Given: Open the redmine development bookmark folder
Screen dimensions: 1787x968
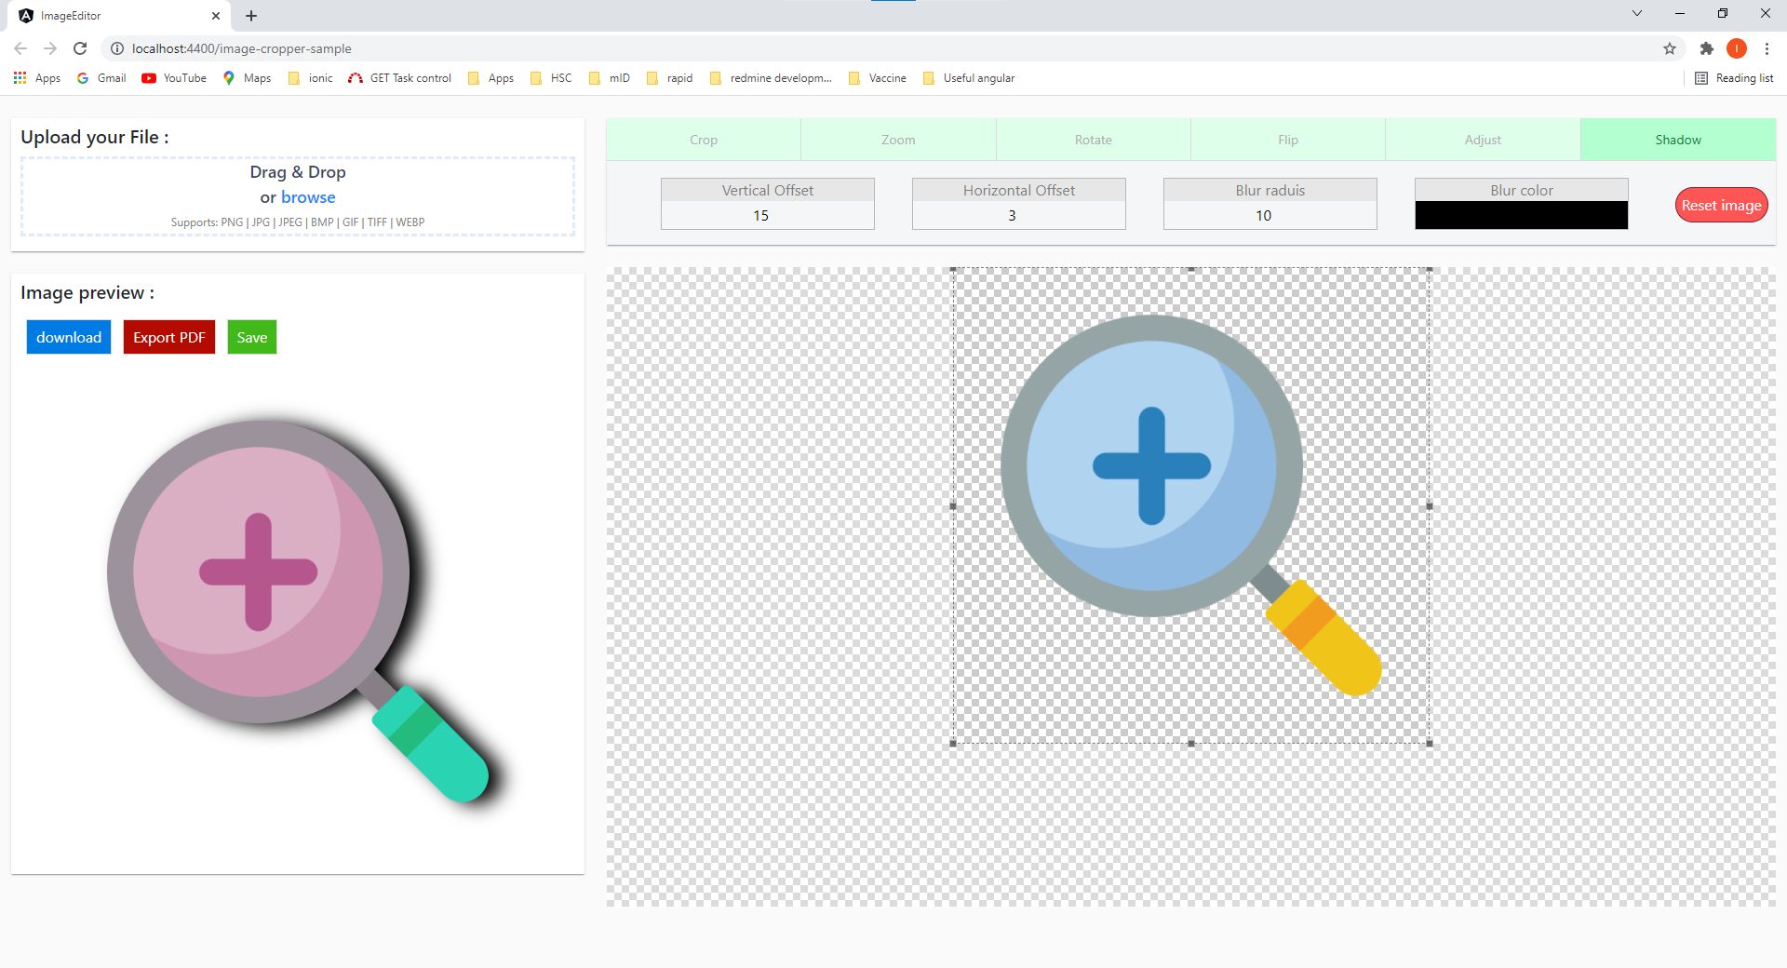Looking at the screenshot, I should (771, 78).
